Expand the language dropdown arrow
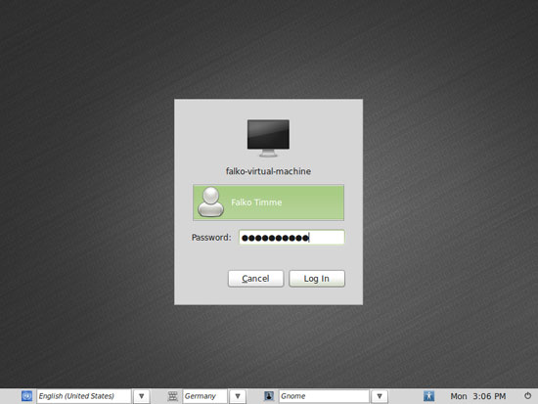Screen dimensions: 538x404 (x=142, y=396)
